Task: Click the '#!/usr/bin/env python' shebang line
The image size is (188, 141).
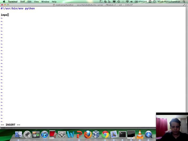Action: click(18, 9)
